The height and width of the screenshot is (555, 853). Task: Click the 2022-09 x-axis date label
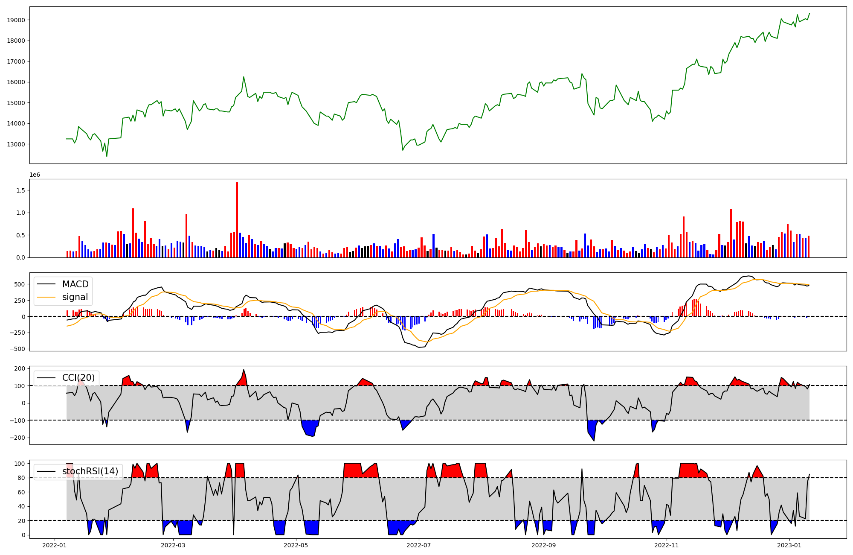544,545
